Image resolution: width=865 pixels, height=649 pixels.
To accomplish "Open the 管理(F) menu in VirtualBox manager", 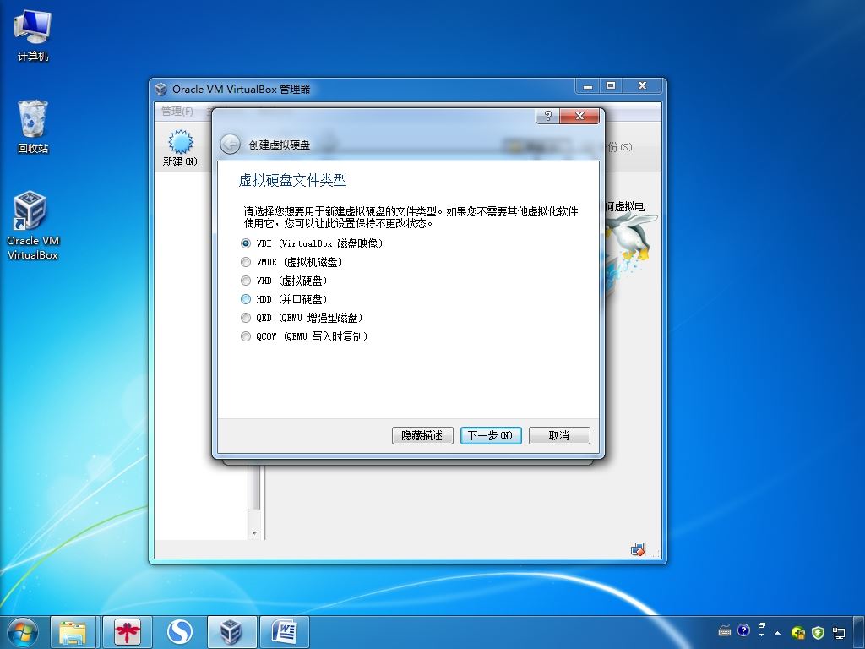I will tap(177, 112).
